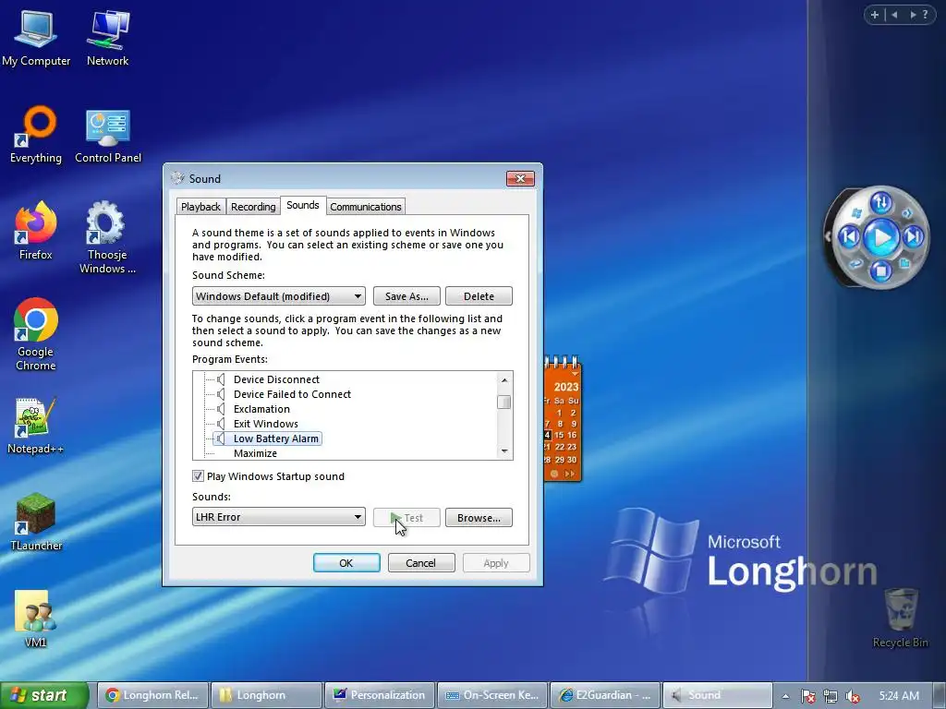This screenshot has width=946, height=709.
Task: Close the Sound dialog
Action: click(520, 178)
